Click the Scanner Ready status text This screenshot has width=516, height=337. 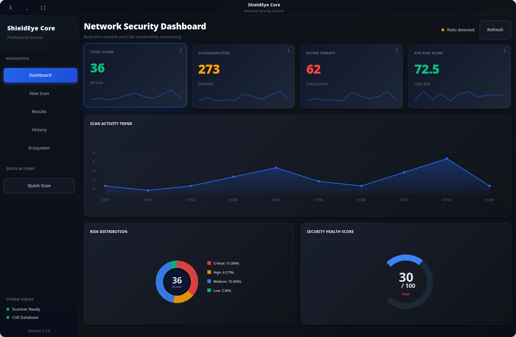(26, 309)
